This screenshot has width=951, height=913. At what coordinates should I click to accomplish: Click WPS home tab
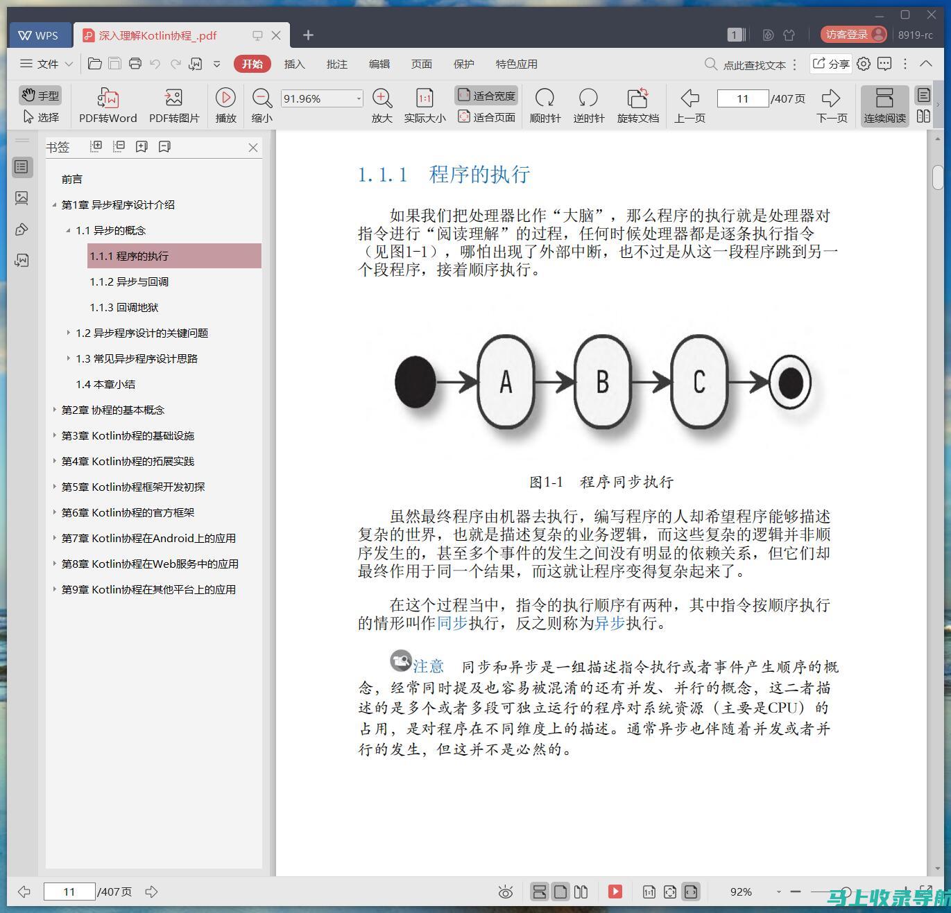point(39,35)
